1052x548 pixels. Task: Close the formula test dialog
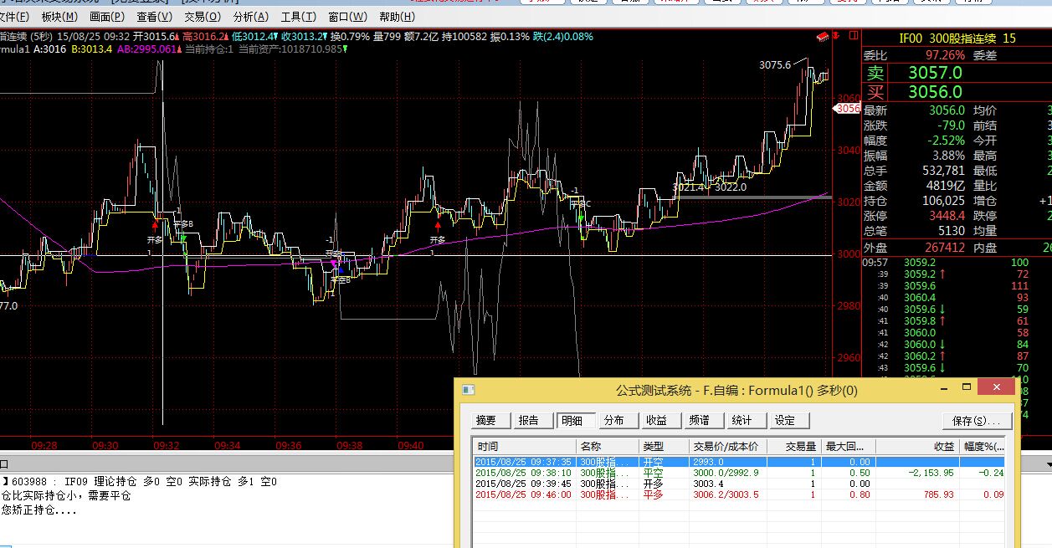coord(997,388)
